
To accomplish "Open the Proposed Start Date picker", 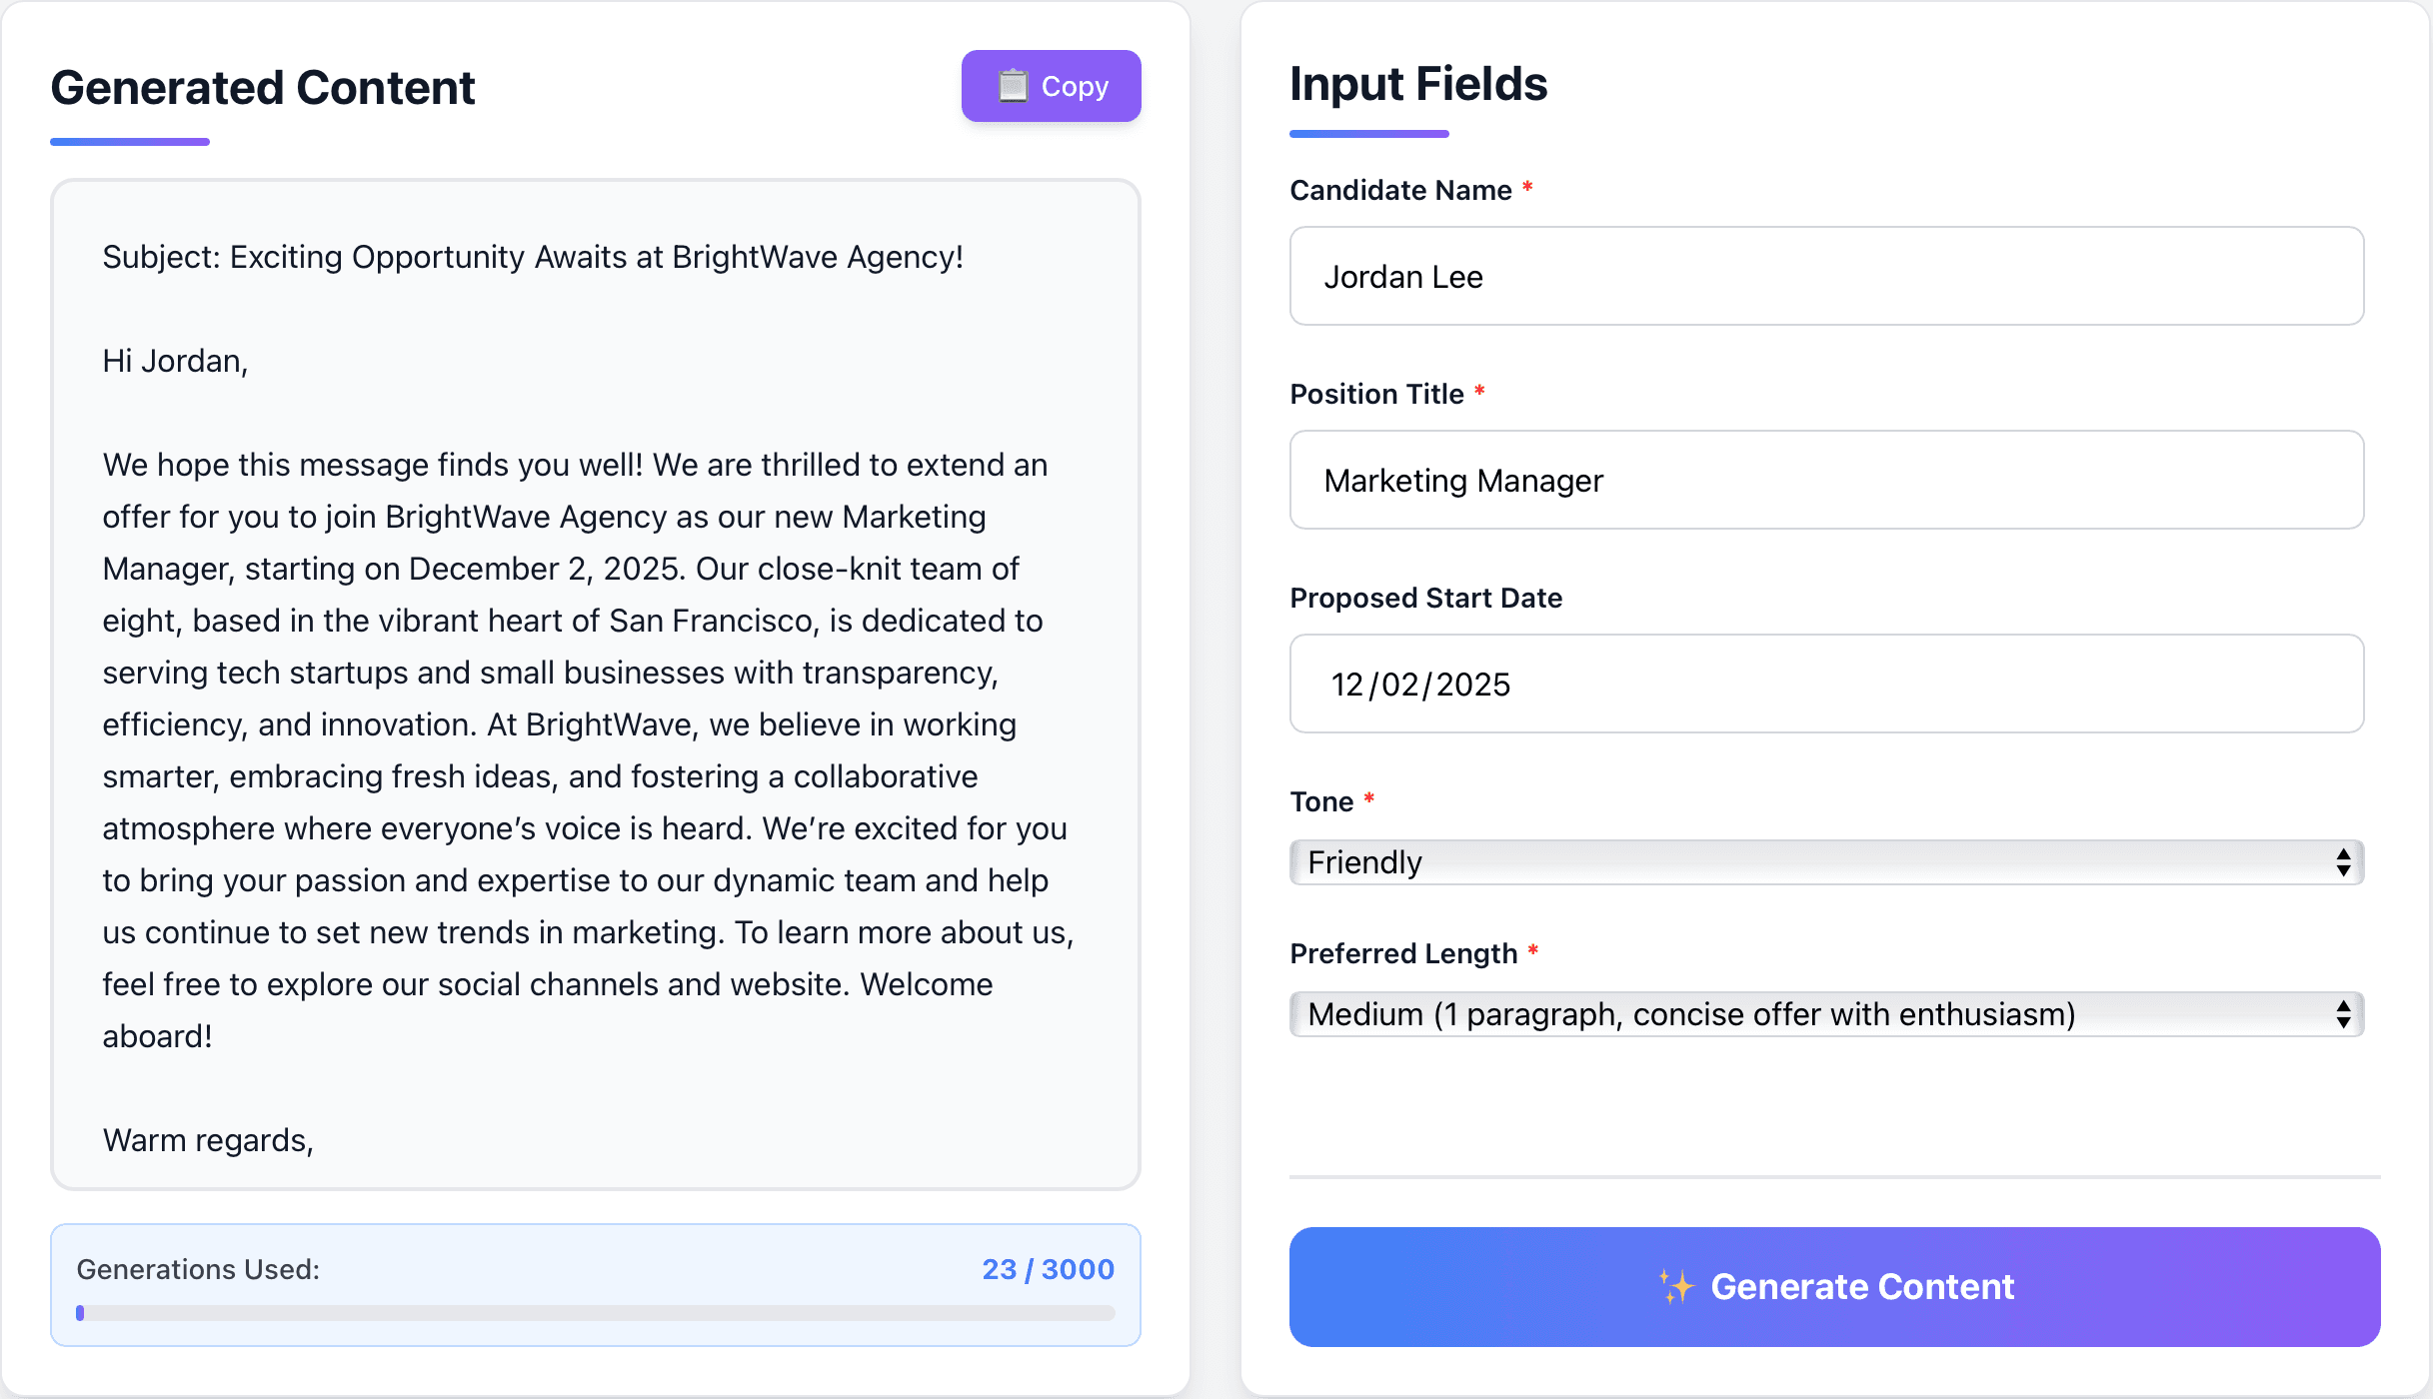I will coord(1825,684).
